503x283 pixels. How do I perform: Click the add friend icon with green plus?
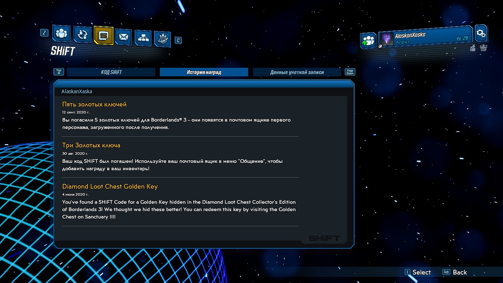click(368, 41)
